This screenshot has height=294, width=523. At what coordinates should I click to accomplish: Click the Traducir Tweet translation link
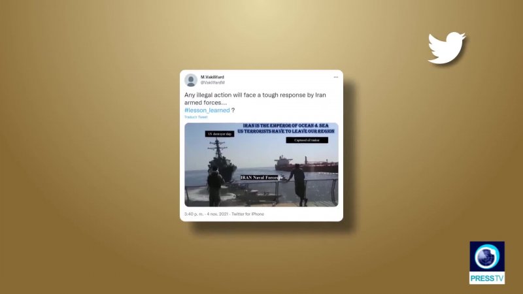[x=195, y=117]
